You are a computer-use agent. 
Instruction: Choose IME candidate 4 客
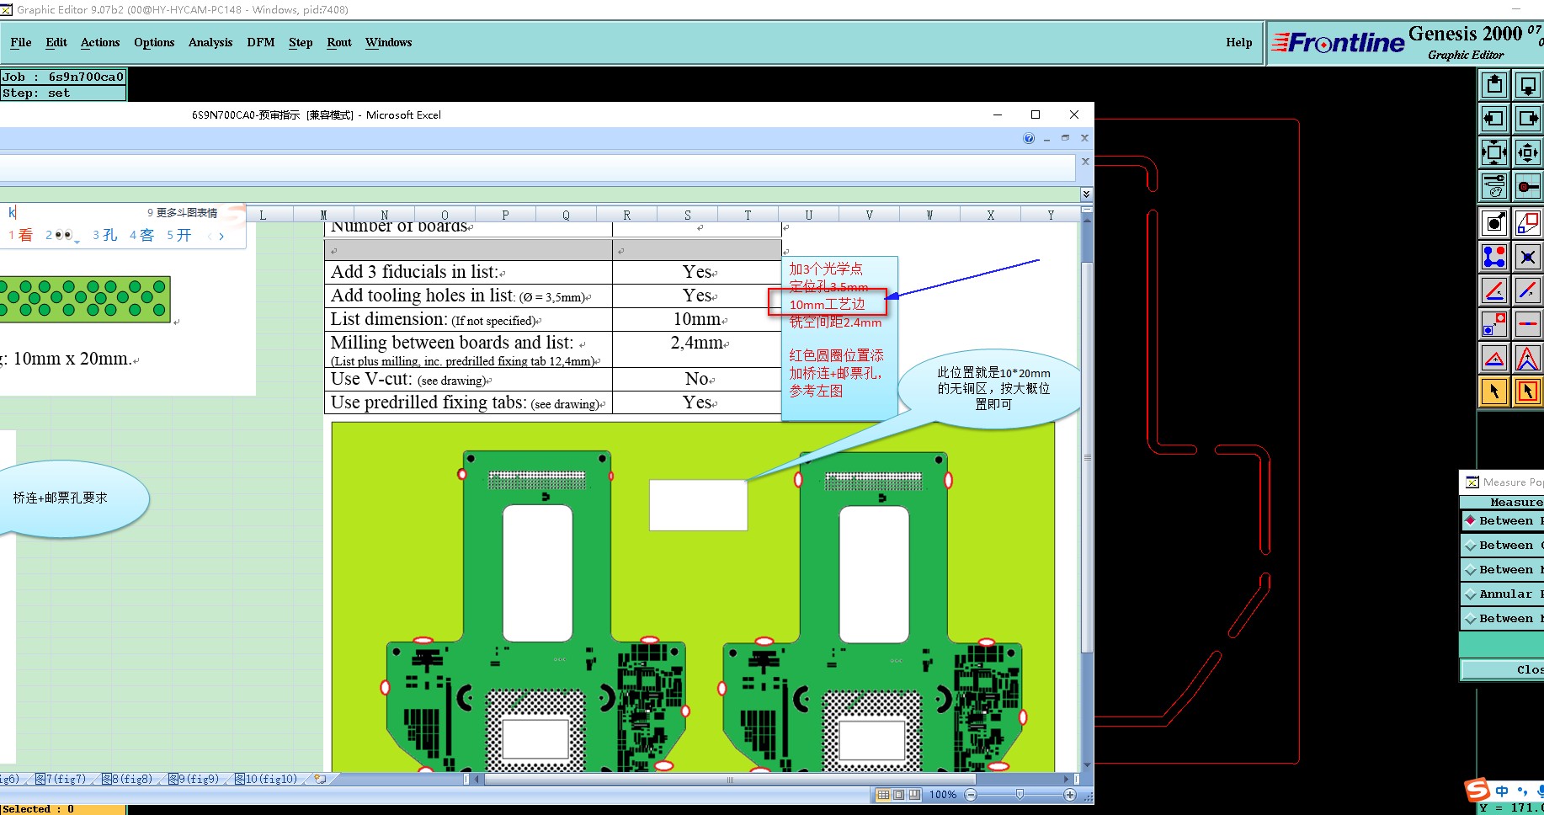click(x=142, y=235)
